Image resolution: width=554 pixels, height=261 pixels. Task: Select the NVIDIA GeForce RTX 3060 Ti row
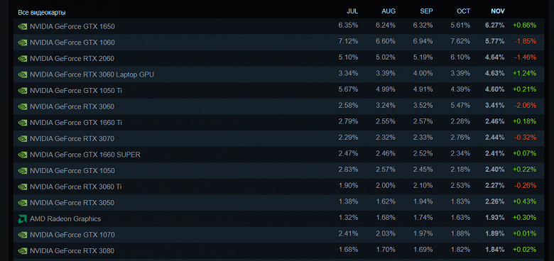[278, 187]
